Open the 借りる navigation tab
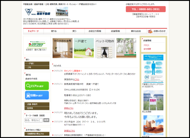 tap(54, 31)
